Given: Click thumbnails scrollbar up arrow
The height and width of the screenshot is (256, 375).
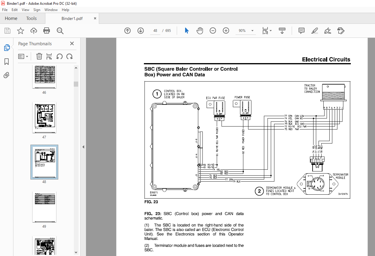Looking at the screenshot, I should pyautogui.click(x=76, y=68).
